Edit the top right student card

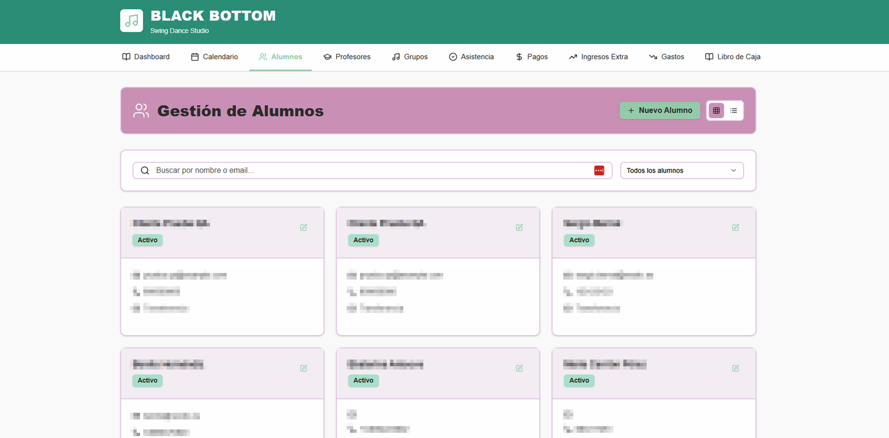[x=735, y=227]
